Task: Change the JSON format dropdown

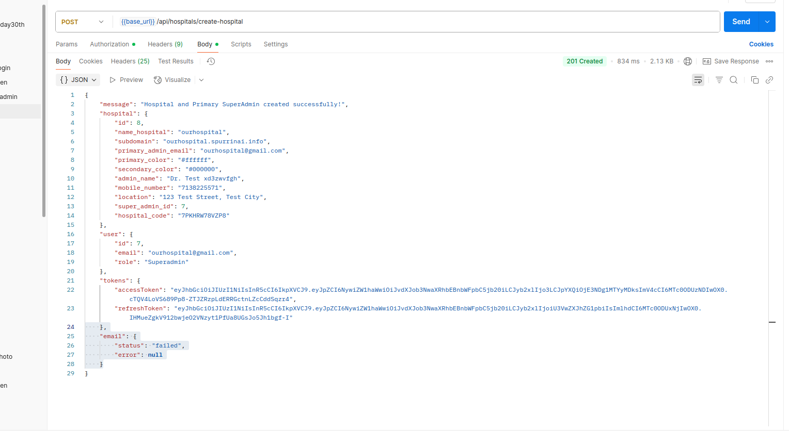Action: point(78,80)
